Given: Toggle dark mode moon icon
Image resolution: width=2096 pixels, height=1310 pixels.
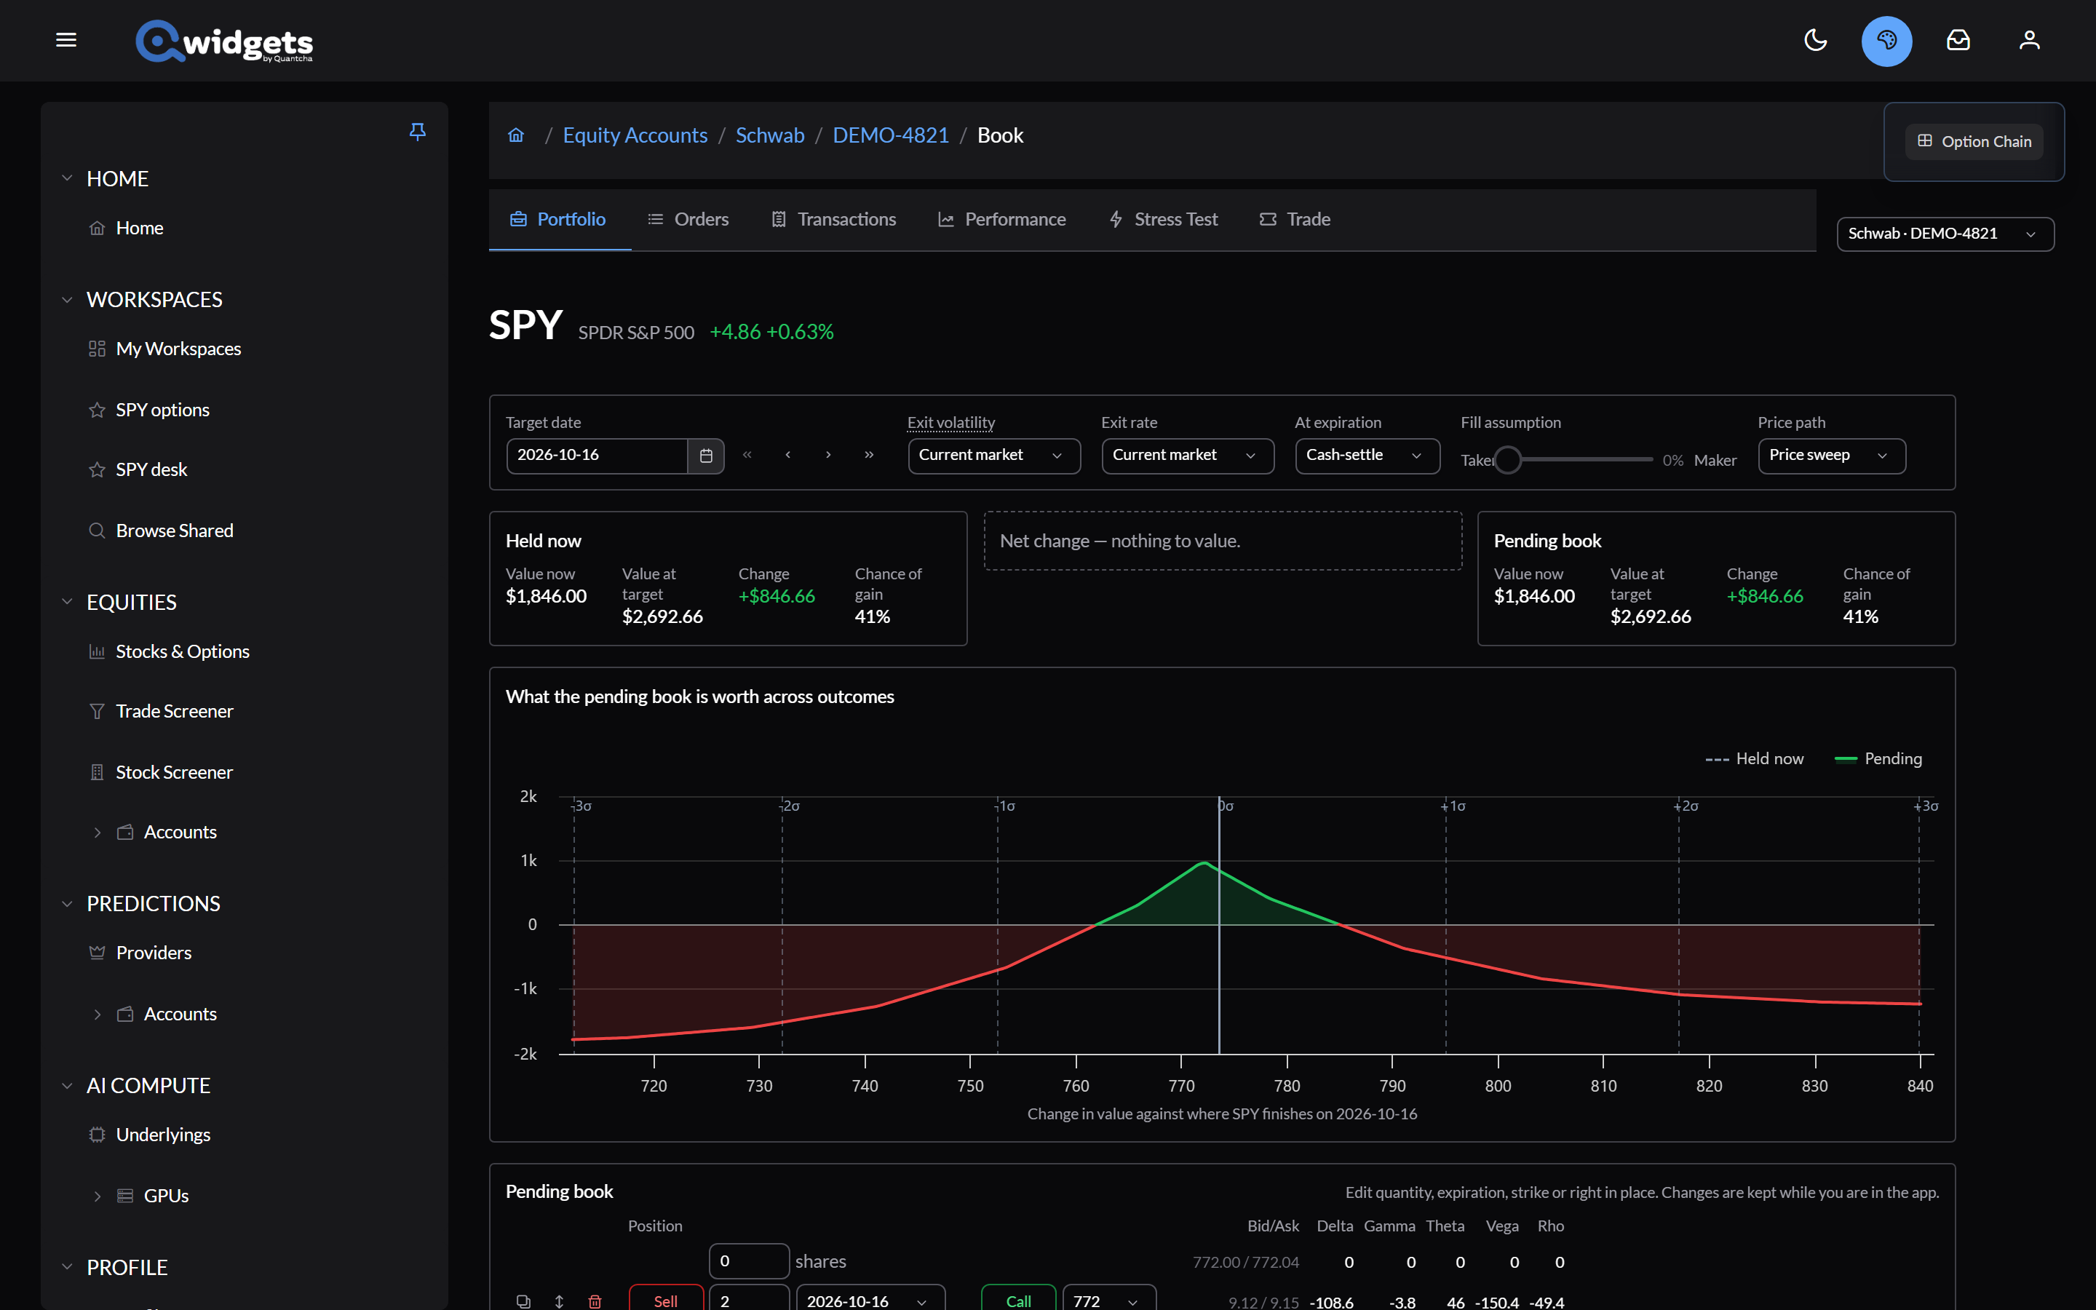Looking at the screenshot, I should click(x=1815, y=40).
